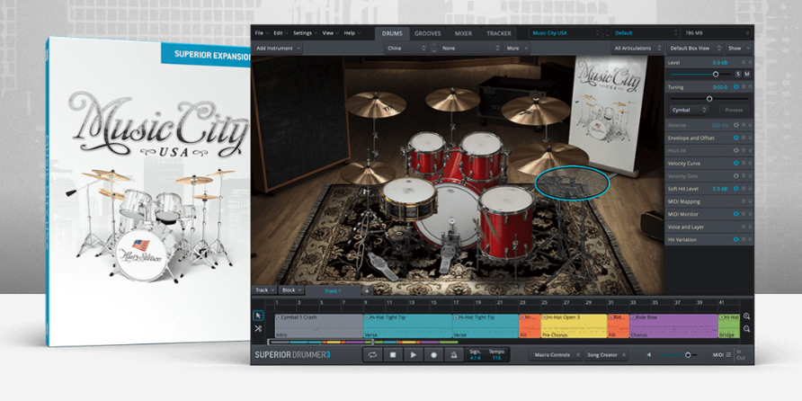The height and width of the screenshot is (401, 802).
Task: Select the arrow pointer tool in track editor
Action: pyautogui.click(x=258, y=316)
